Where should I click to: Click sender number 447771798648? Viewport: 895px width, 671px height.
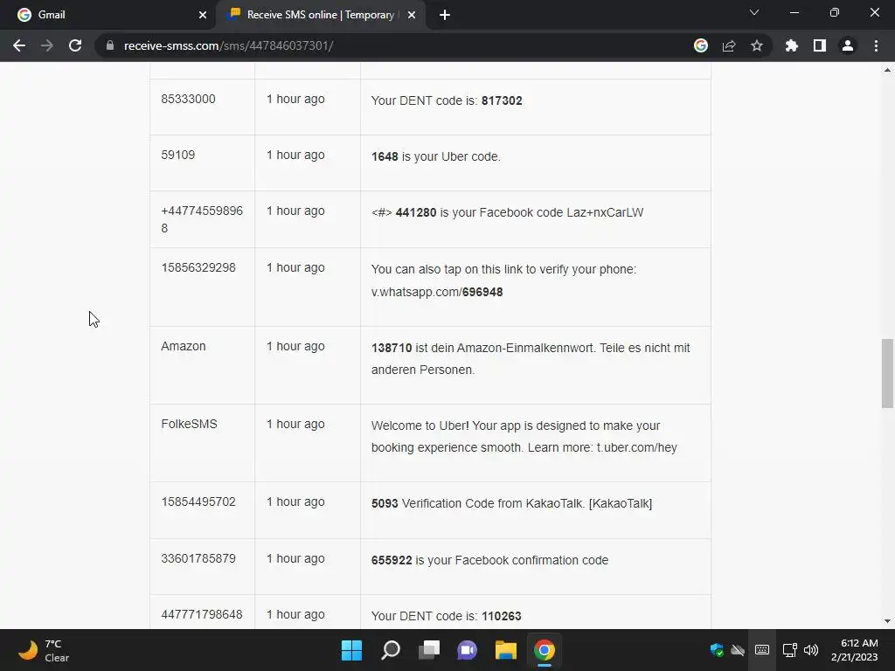pos(202,614)
